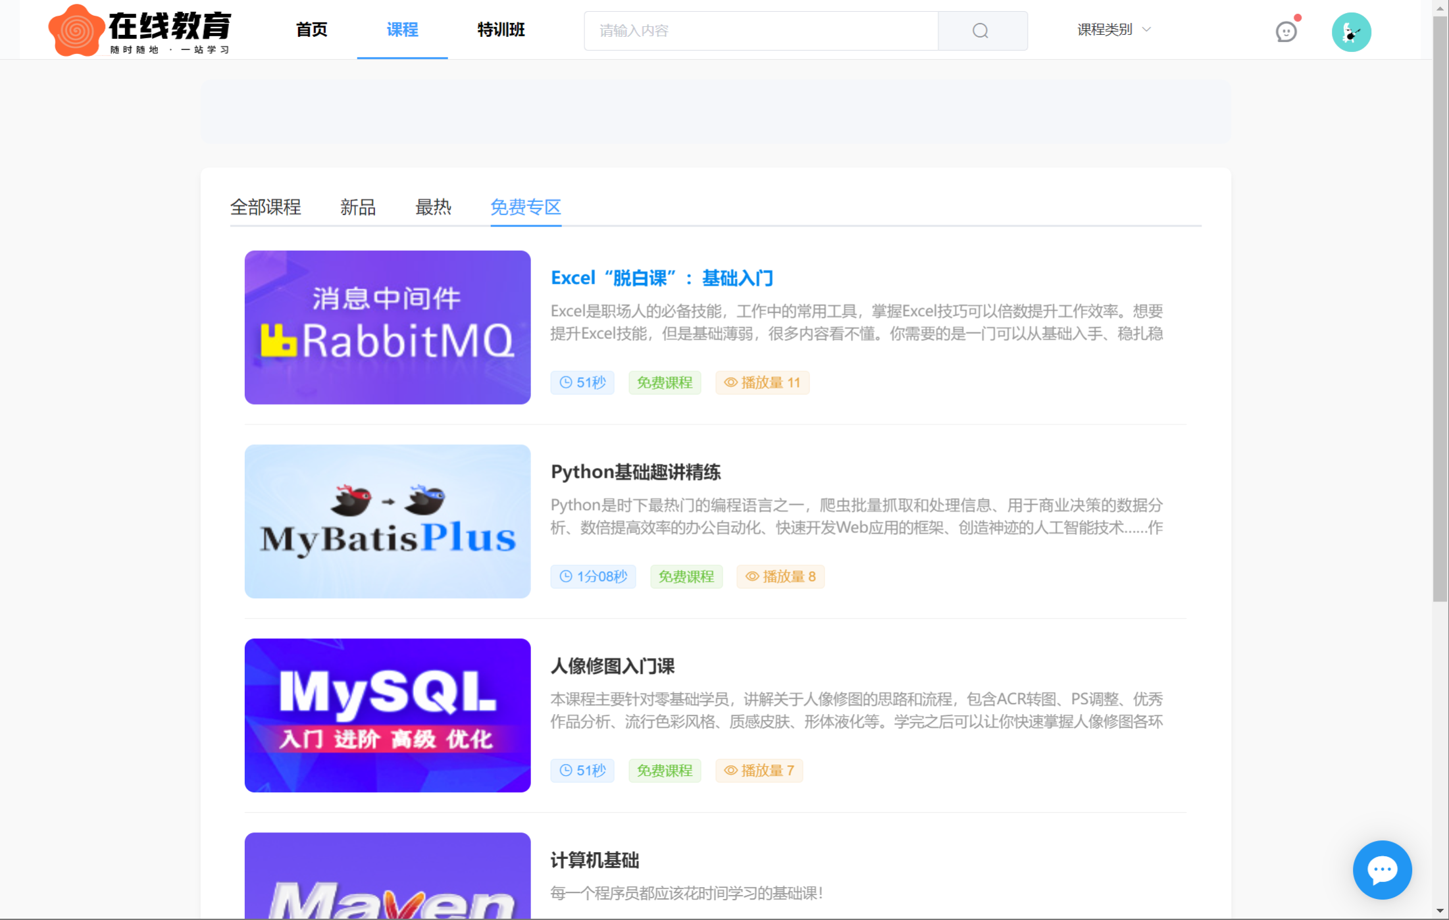Open the message notification smiley icon
The image size is (1449, 920).
pos(1286,31)
